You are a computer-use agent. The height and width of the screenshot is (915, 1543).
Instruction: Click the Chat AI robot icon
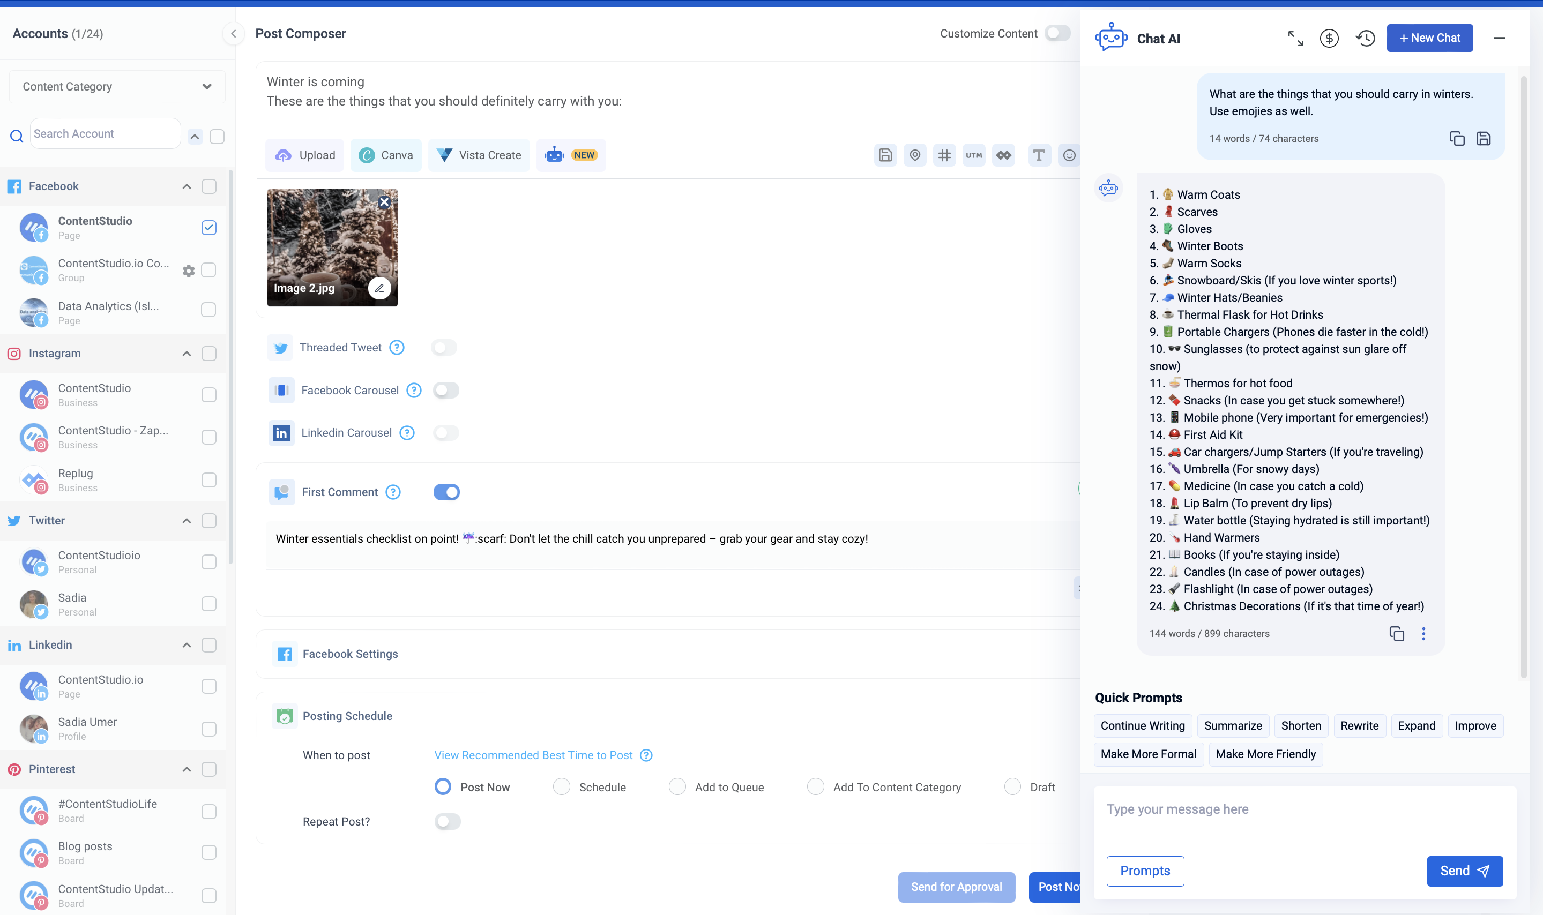coord(1110,36)
